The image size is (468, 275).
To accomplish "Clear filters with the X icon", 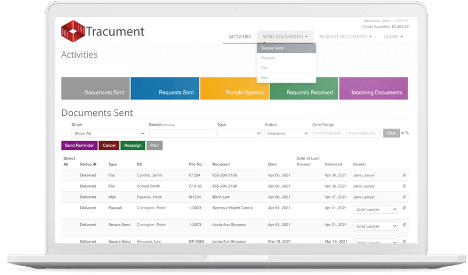I will (x=402, y=133).
